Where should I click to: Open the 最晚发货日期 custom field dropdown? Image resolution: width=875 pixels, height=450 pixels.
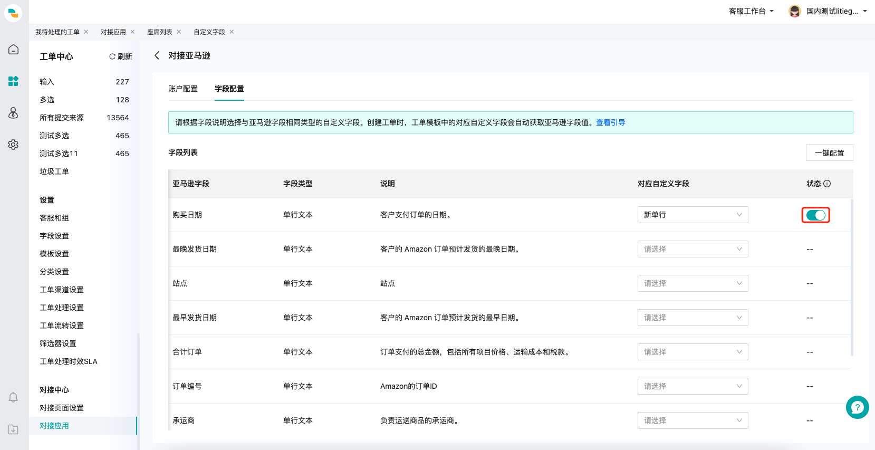pyautogui.click(x=693, y=249)
